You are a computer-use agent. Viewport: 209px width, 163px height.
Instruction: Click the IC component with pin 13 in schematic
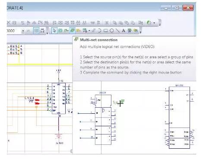point(59,99)
